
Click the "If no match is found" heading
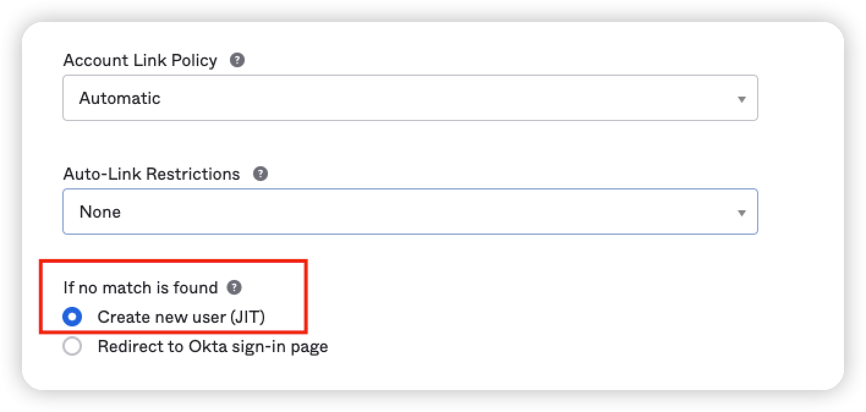[x=141, y=287]
